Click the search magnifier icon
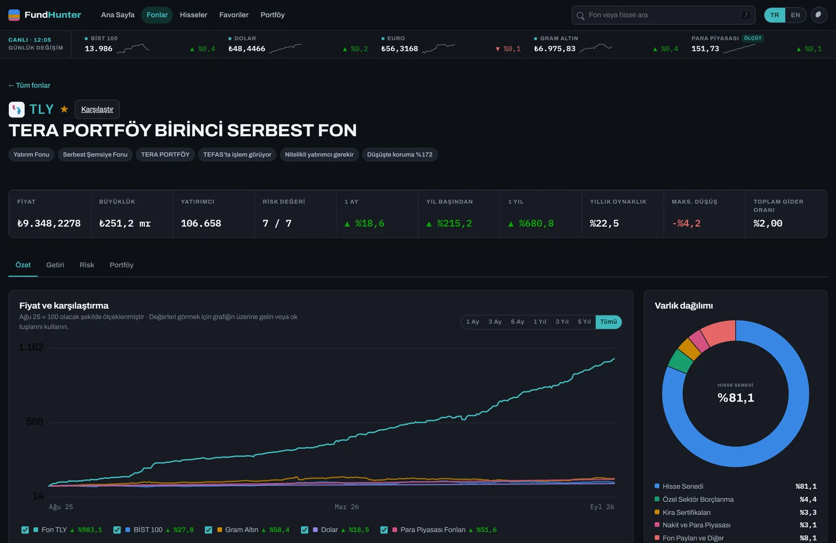836x543 pixels. pos(580,16)
